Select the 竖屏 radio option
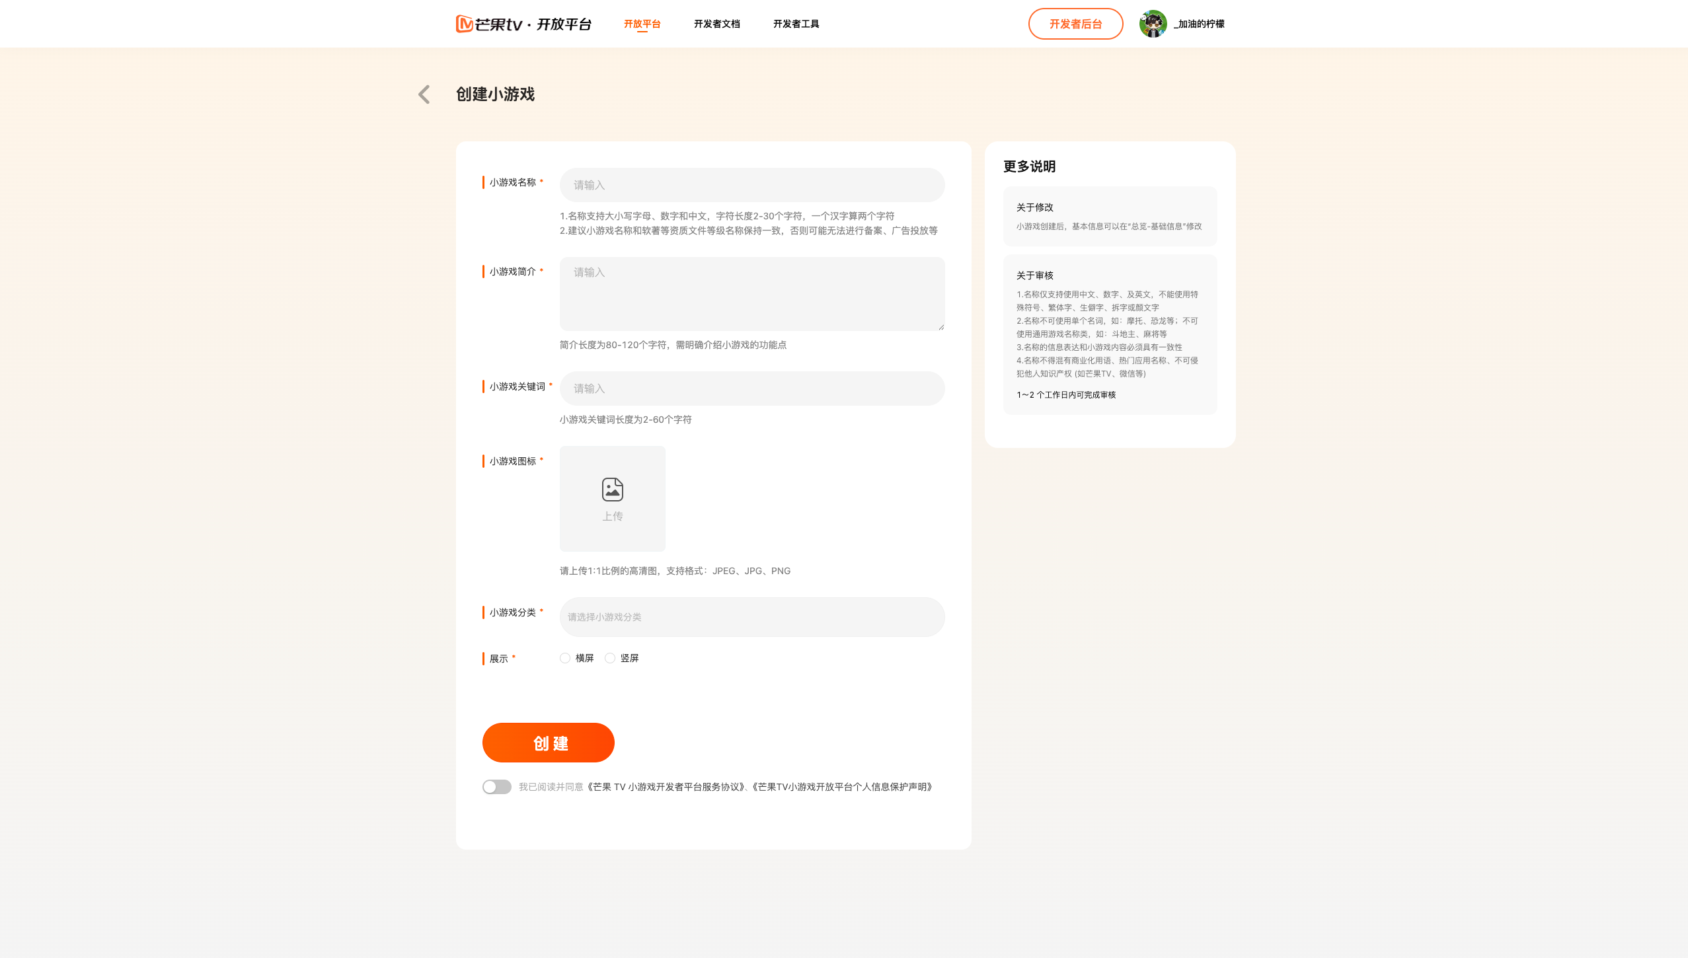 click(610, 658)
